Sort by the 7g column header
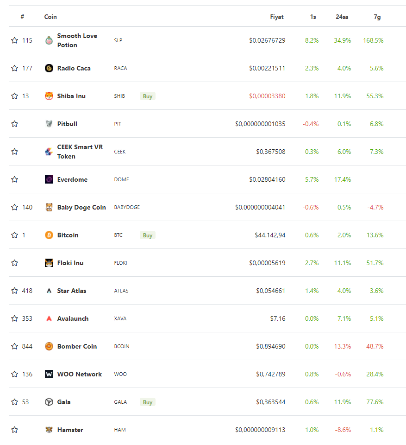 click(x=377, y=17)
